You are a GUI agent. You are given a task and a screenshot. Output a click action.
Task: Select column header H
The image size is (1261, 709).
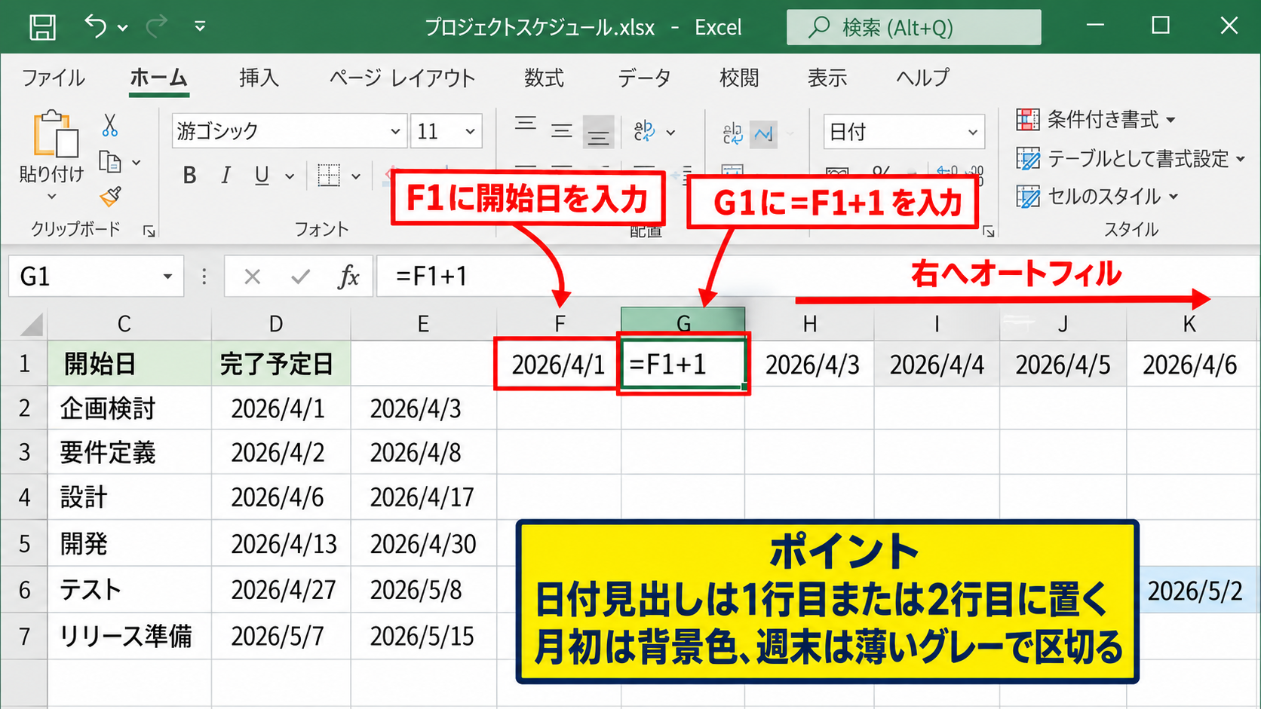809,324
